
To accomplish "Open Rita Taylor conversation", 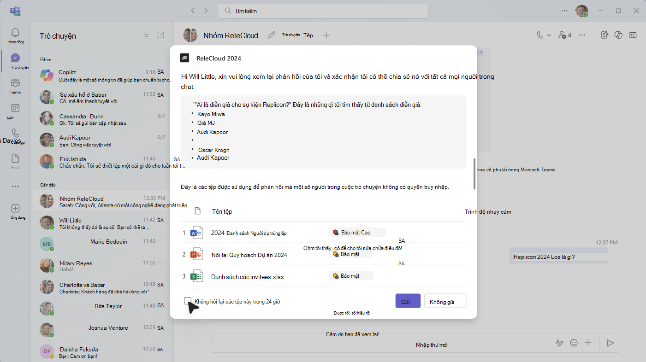I will 102,309.
